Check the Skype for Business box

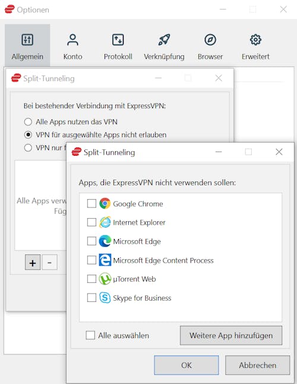(91, 298)
